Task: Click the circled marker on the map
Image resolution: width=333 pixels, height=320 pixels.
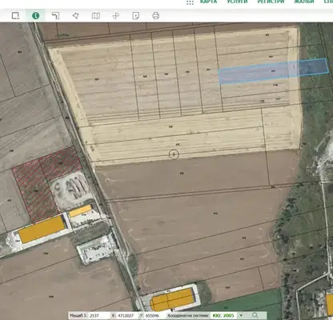Action: coord(174,154)
